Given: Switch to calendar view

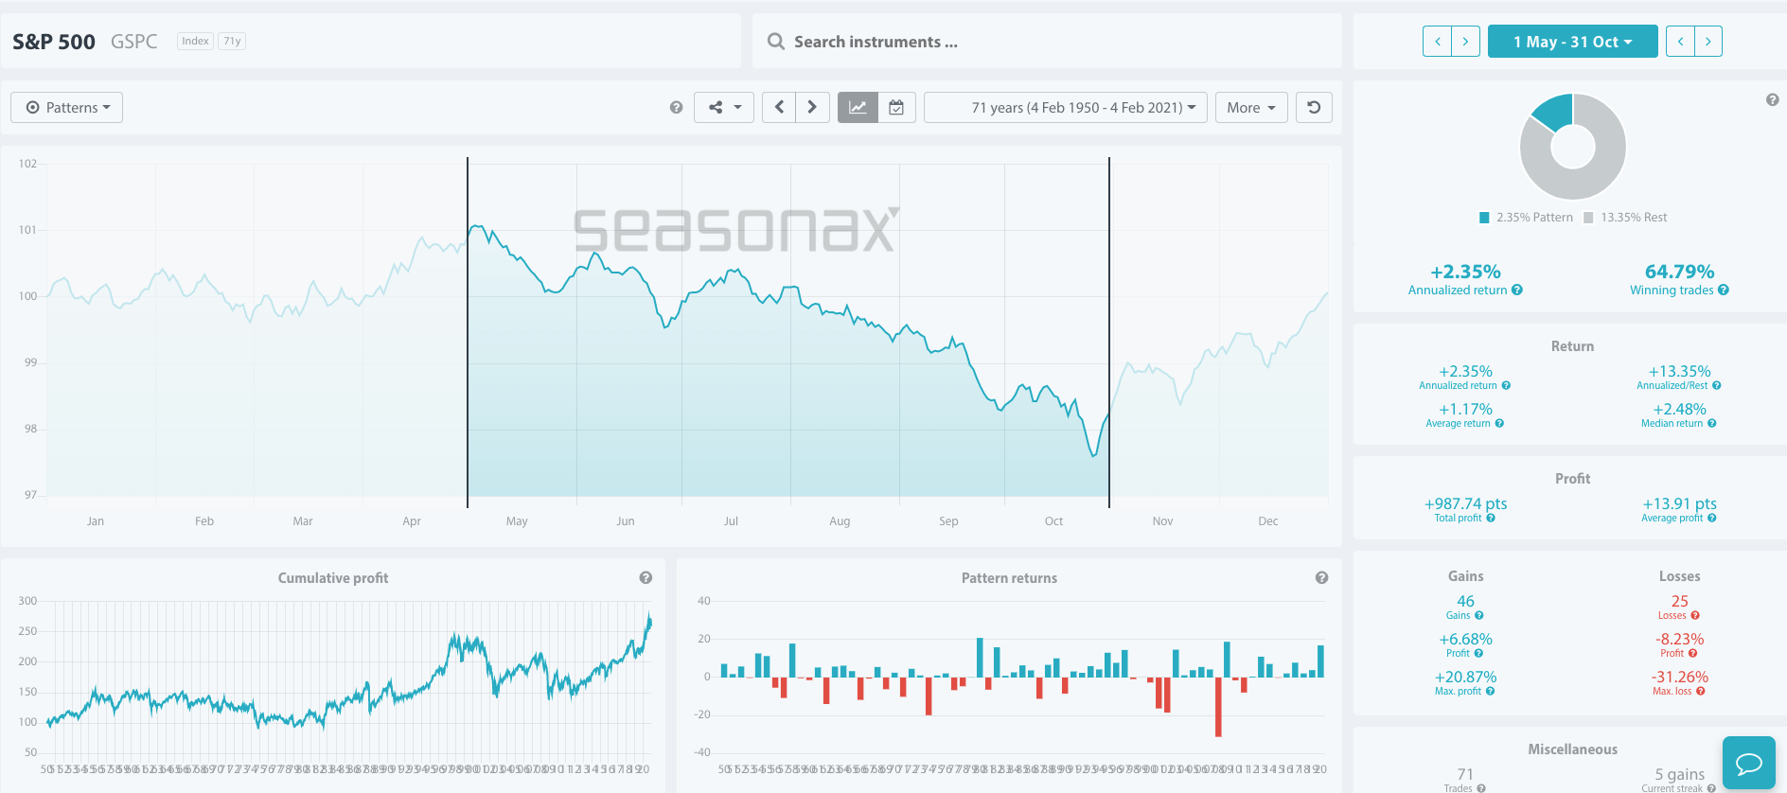Looking at the screenshot, I should (x=896, y=107).
